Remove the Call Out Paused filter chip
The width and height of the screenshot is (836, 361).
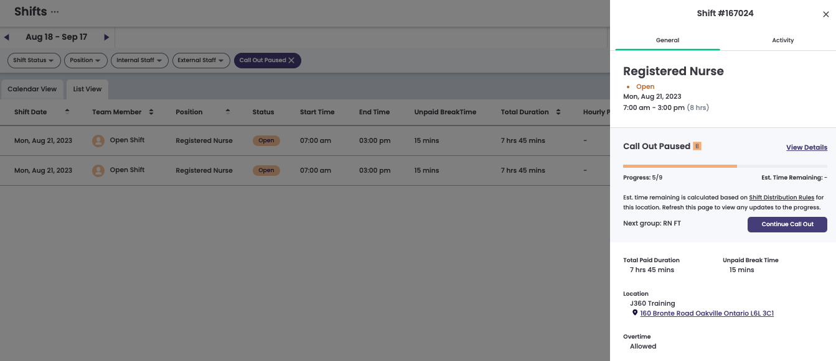tap(291, 60)
